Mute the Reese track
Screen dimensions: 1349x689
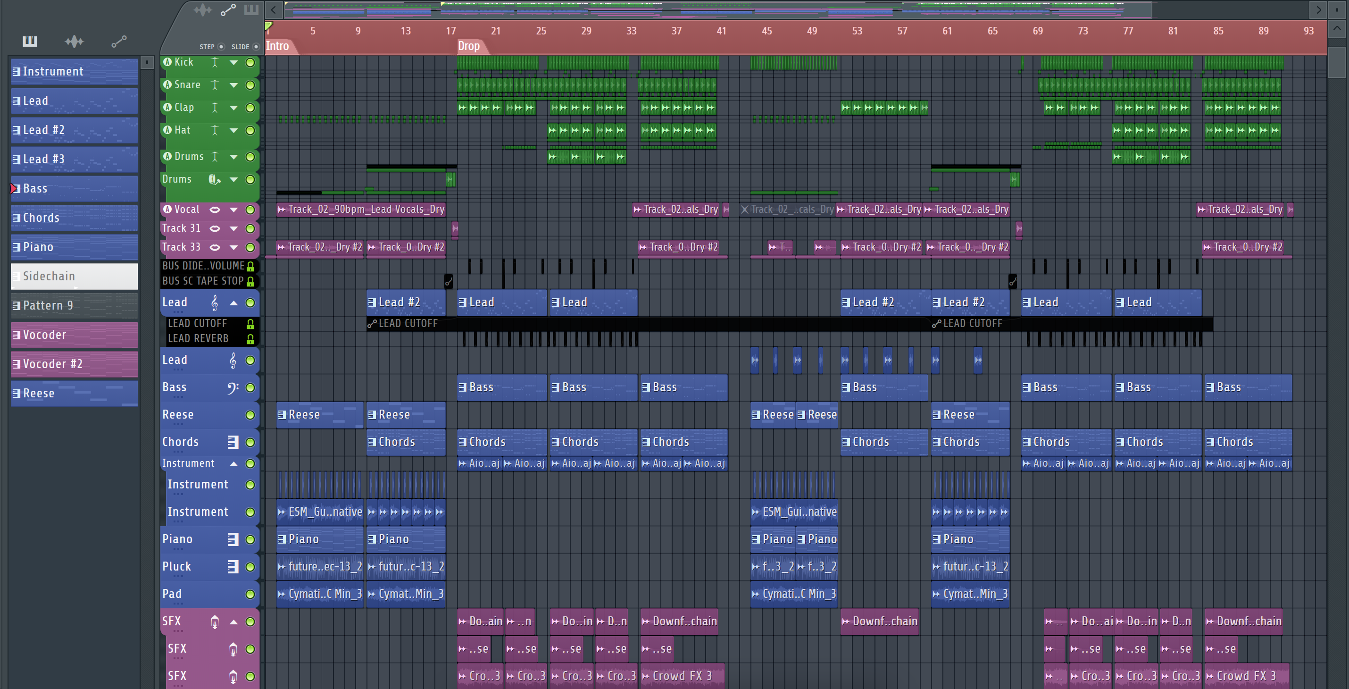point(250,415)
